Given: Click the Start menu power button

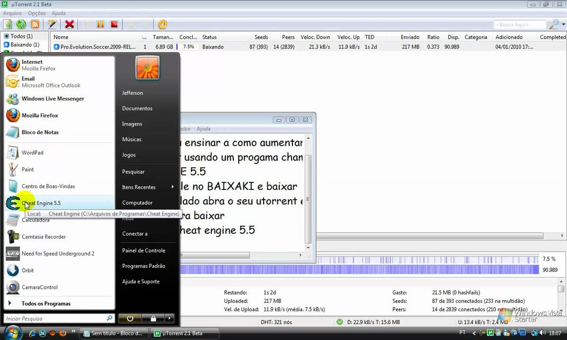Looking at the screenshot, I should coord(130,319).
